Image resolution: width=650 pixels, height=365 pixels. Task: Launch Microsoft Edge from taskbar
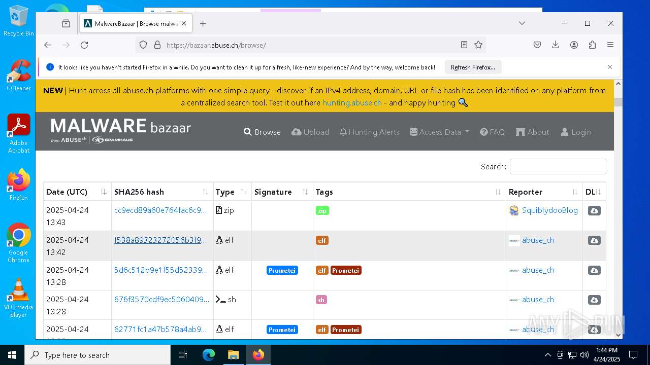209,355
